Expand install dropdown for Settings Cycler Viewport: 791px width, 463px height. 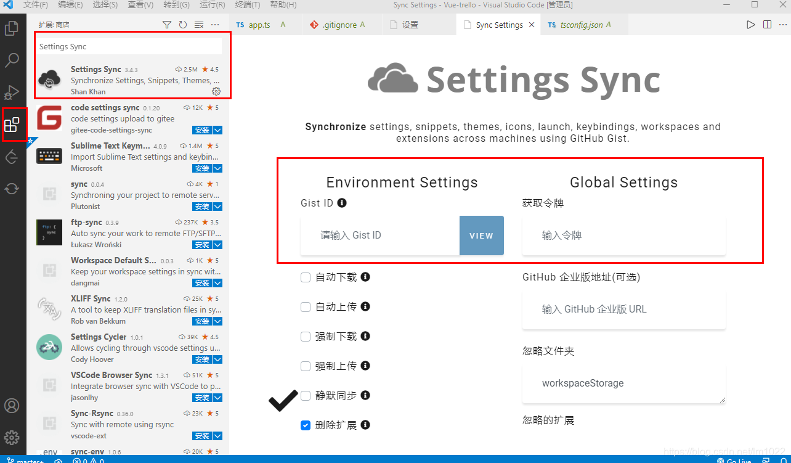tap(217, 359)
